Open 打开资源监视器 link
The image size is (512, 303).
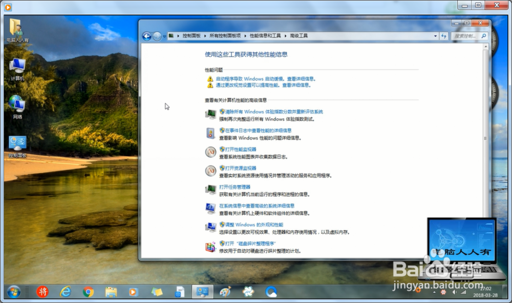pyautogui.click(x=241, y=168)
